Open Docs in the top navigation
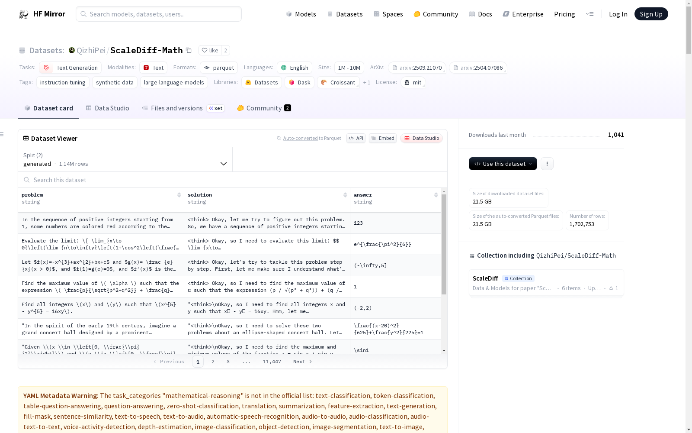The width and height of the screenshot is (692, 433). point(481,14)
